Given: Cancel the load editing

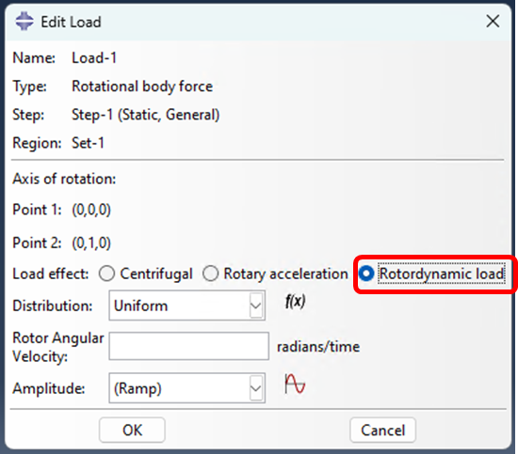Looking at the screenshot, I should pyautogui.click(x=382, y=430).
